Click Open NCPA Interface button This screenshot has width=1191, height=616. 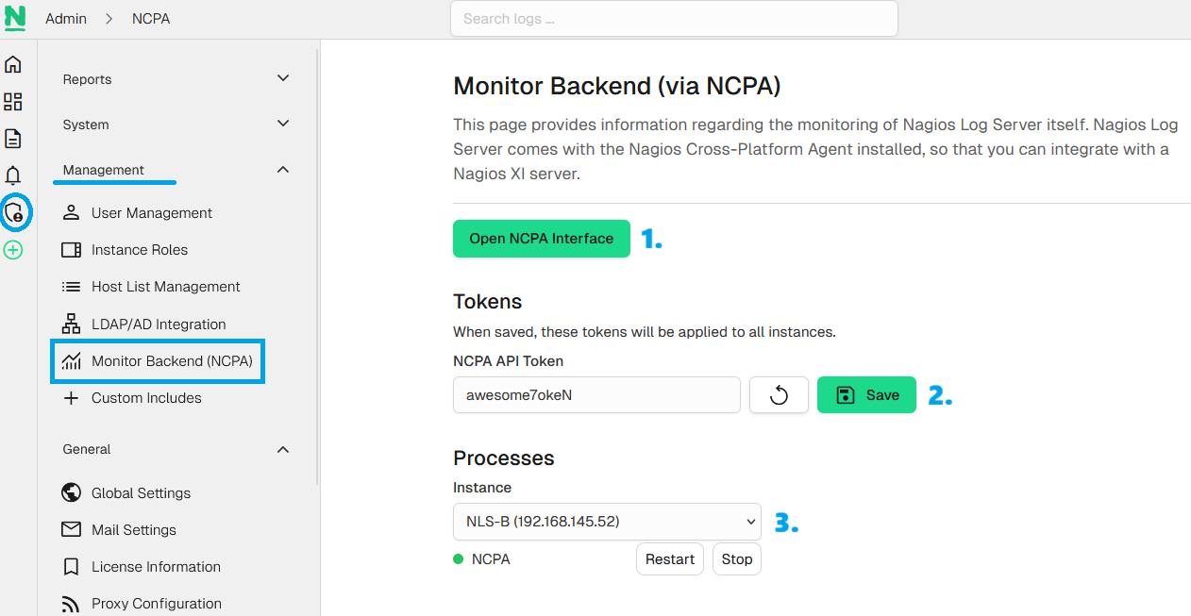coord(541,239)
